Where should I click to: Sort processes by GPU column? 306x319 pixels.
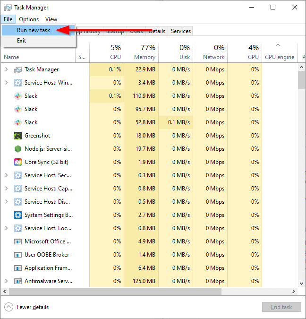tap(245, 52)
